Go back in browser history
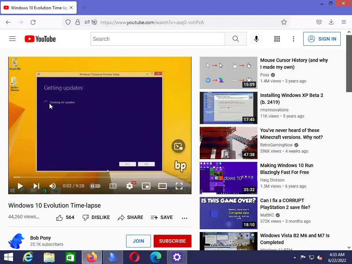 coord(8,22)
